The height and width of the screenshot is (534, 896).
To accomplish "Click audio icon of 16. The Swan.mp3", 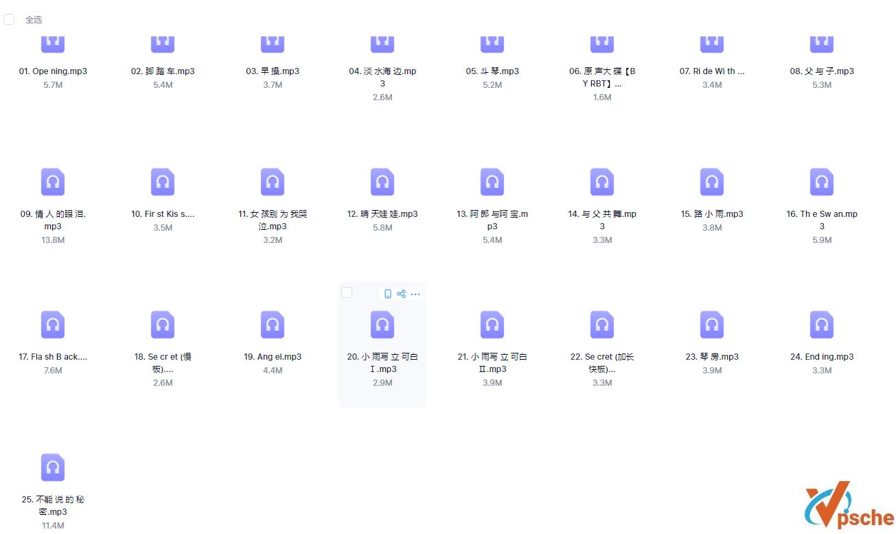I will point(822,182).
